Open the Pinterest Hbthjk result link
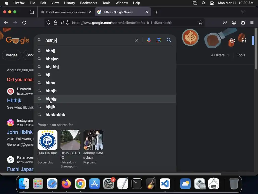The width and height of the screenshot is (258, 194). point(14,101)
